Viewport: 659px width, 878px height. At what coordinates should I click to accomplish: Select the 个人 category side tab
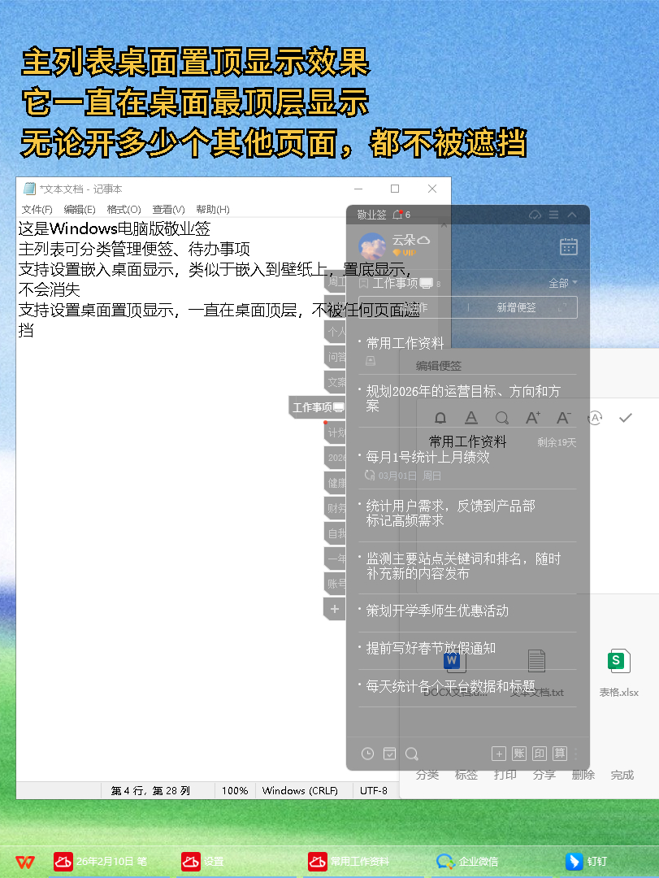coord(336,332)
